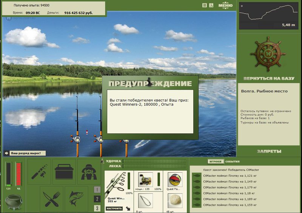Image resolution: width=302 pixels, height=213 pixels.
Task: Select rod slot number 2
Action: (97, 199)
